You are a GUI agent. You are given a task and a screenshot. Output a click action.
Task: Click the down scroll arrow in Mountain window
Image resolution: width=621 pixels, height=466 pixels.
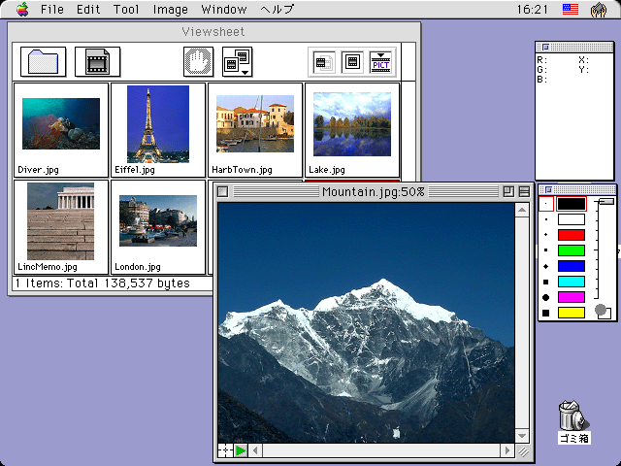524,435
